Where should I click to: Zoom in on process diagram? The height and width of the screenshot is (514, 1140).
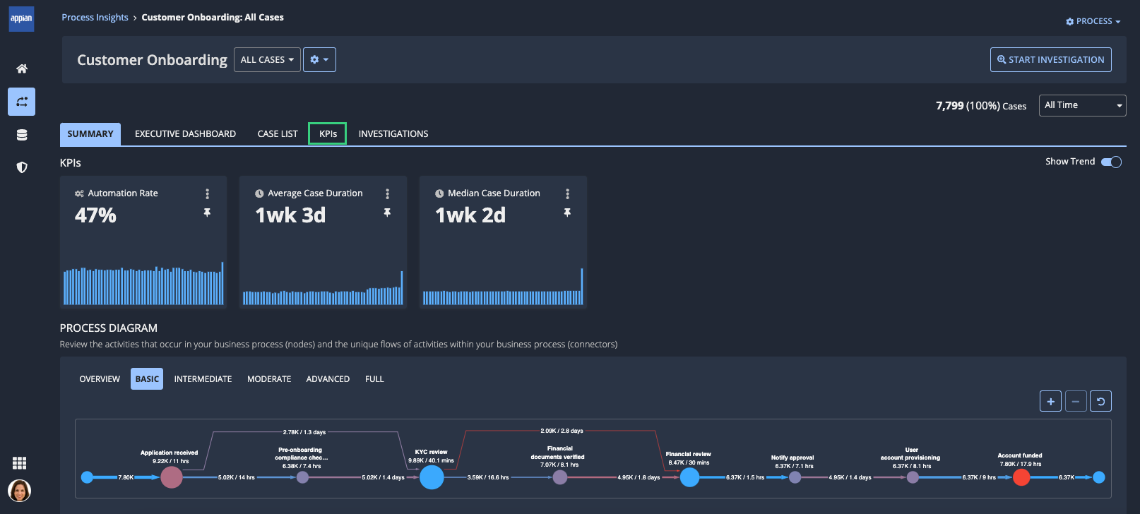pyautogui.click(x=1050, y=401)
